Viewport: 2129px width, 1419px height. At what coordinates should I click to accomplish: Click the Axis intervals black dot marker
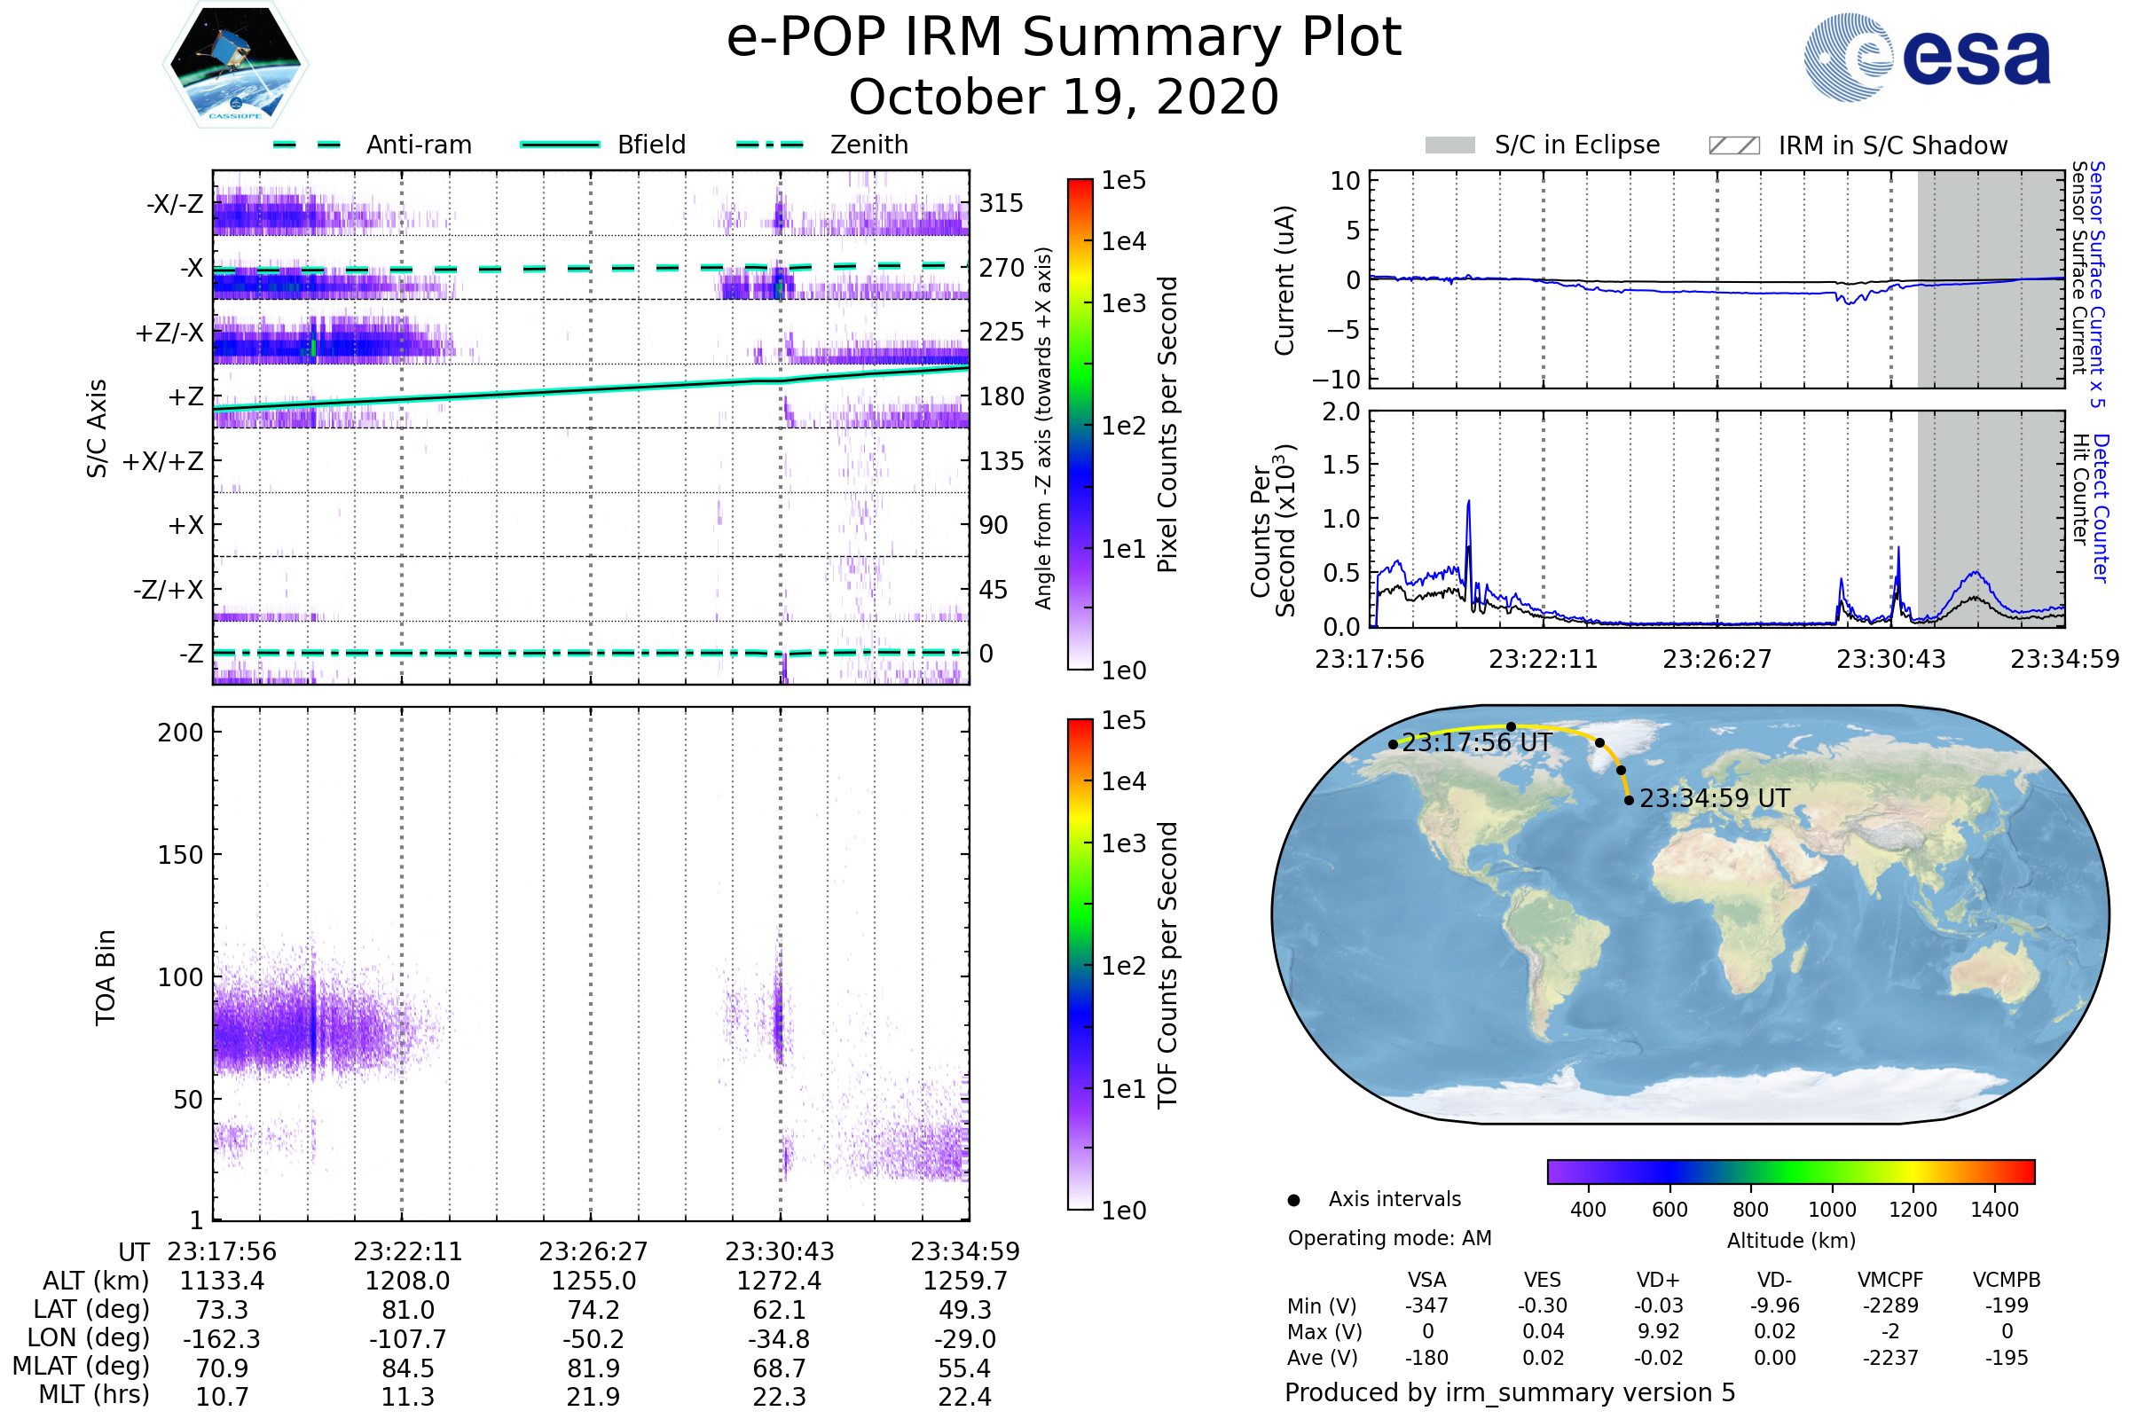click(x=1293, y=1201)
